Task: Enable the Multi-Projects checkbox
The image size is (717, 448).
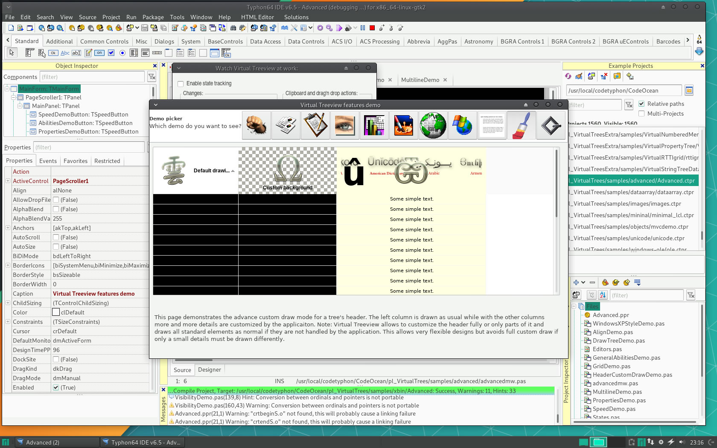Action: click(x=641, y=113)
